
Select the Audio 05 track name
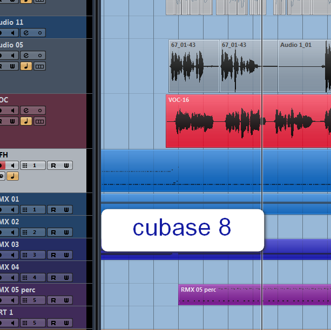11,45
